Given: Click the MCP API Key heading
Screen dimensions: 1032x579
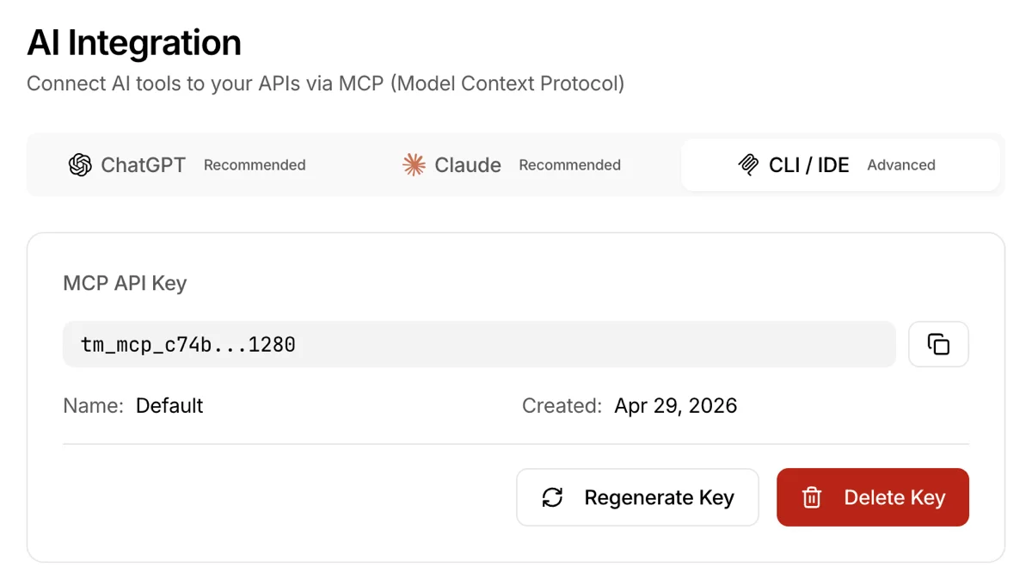Looking at the screenshot, I should [x=125, y=283].
